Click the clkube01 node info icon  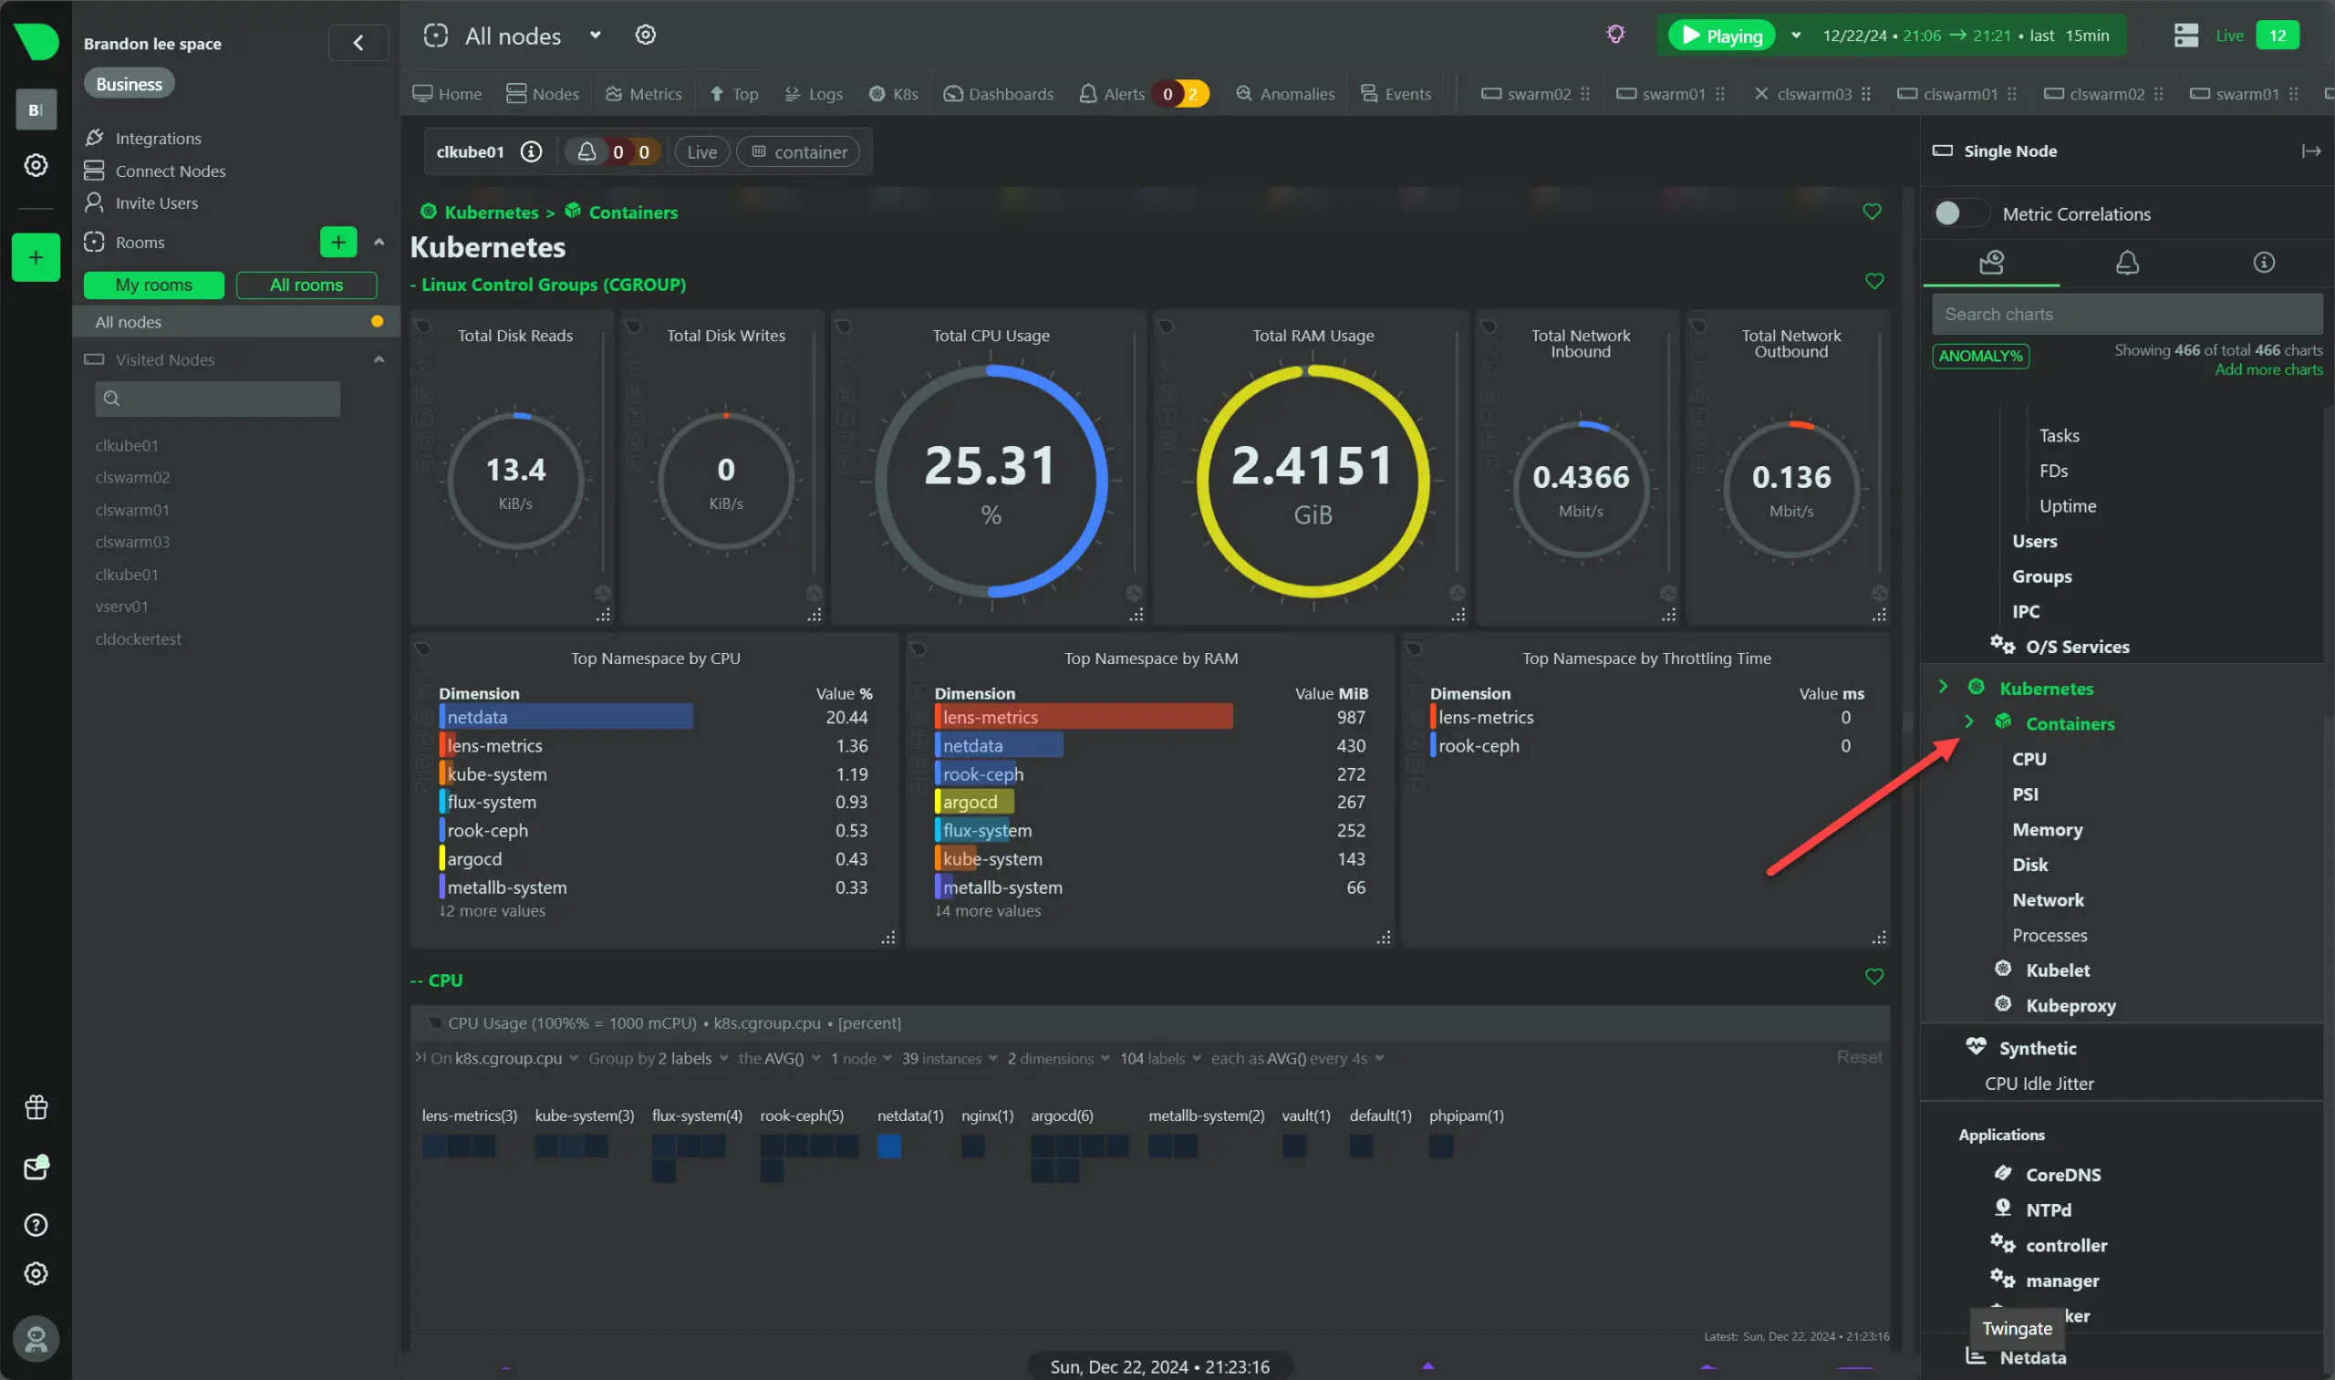(531, 151)
